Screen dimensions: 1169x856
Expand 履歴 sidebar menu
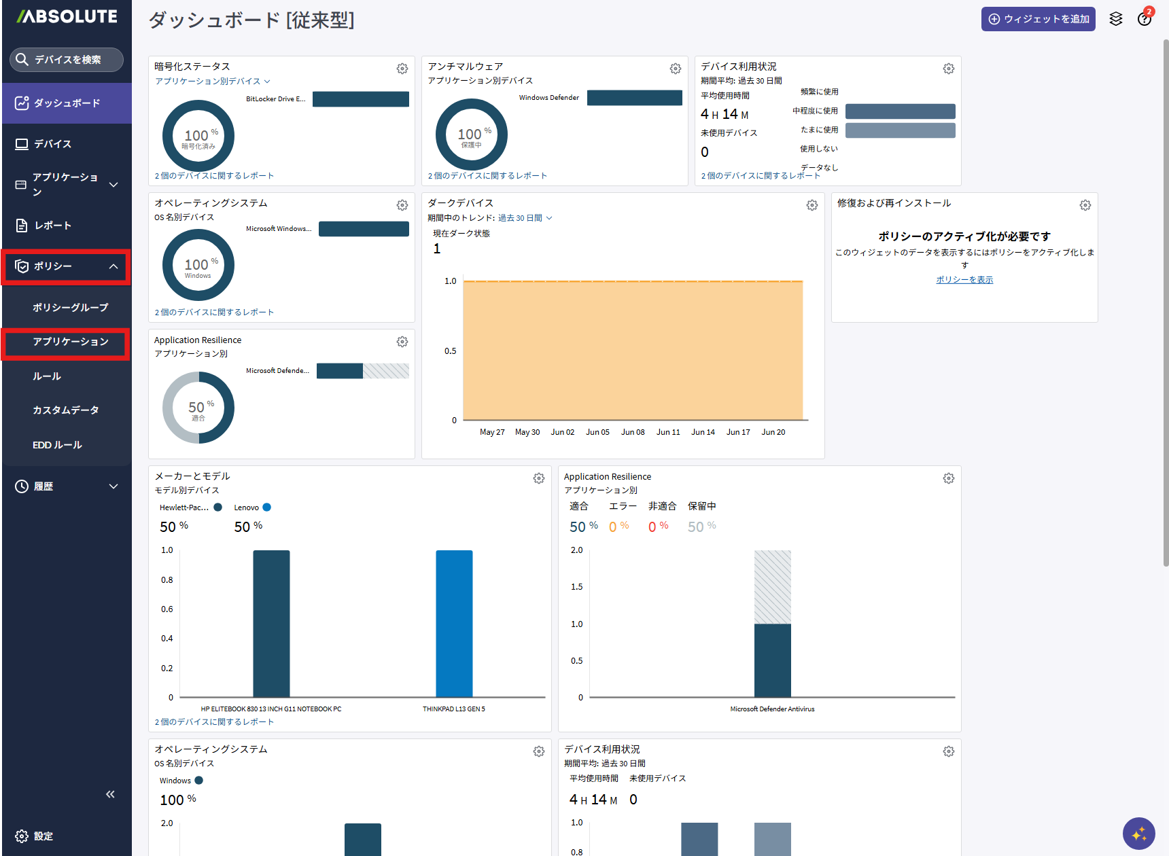point(67,486)
